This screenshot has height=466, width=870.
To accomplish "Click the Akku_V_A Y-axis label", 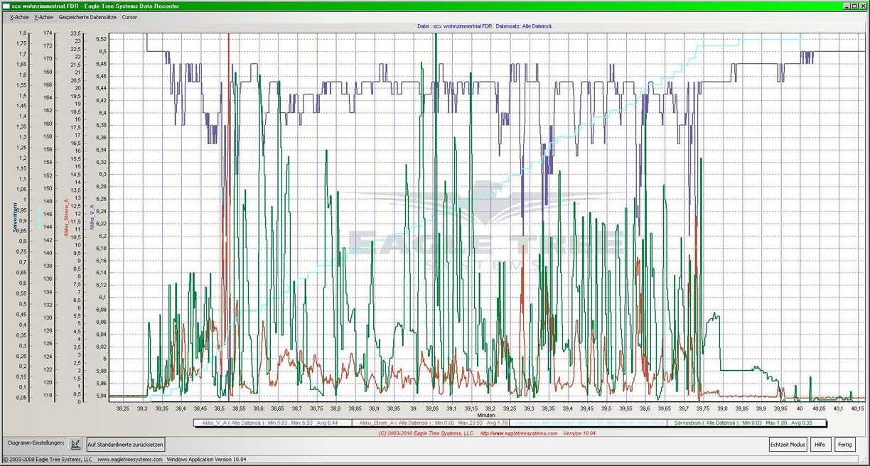I will point(92,216).
